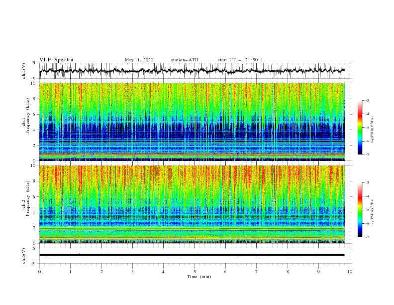
Task: Click the '-3' tick on ch.2 color scale
Action: (x=367, y=183)
